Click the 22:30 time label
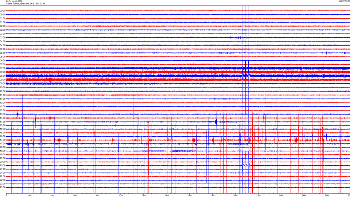Image resolution: width=350 pixels, height=197 pixels. (3, 180)
